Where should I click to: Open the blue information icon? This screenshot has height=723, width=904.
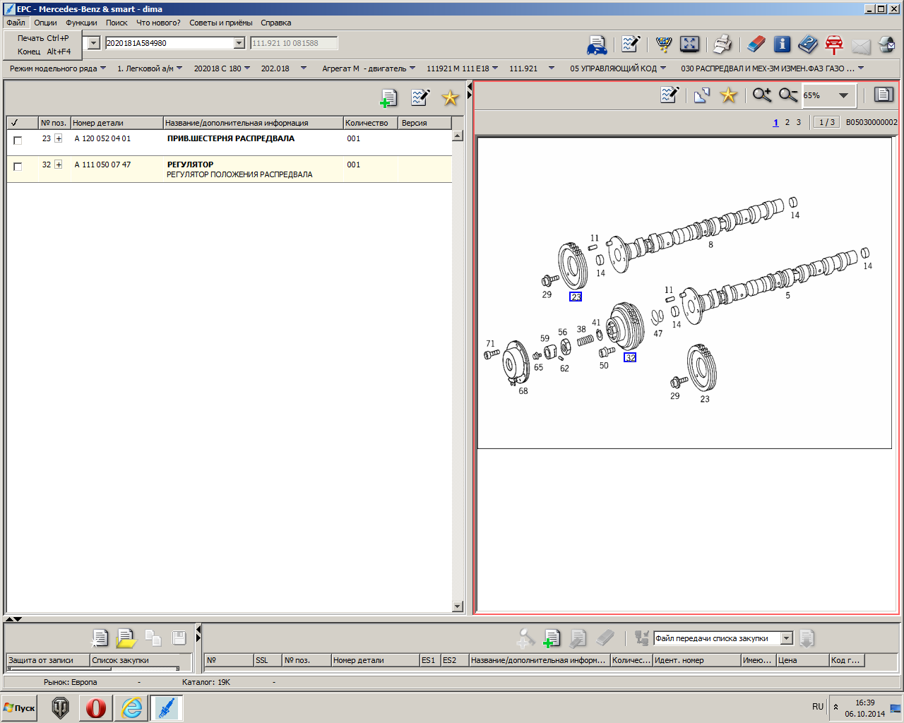(x=782, y=44)
